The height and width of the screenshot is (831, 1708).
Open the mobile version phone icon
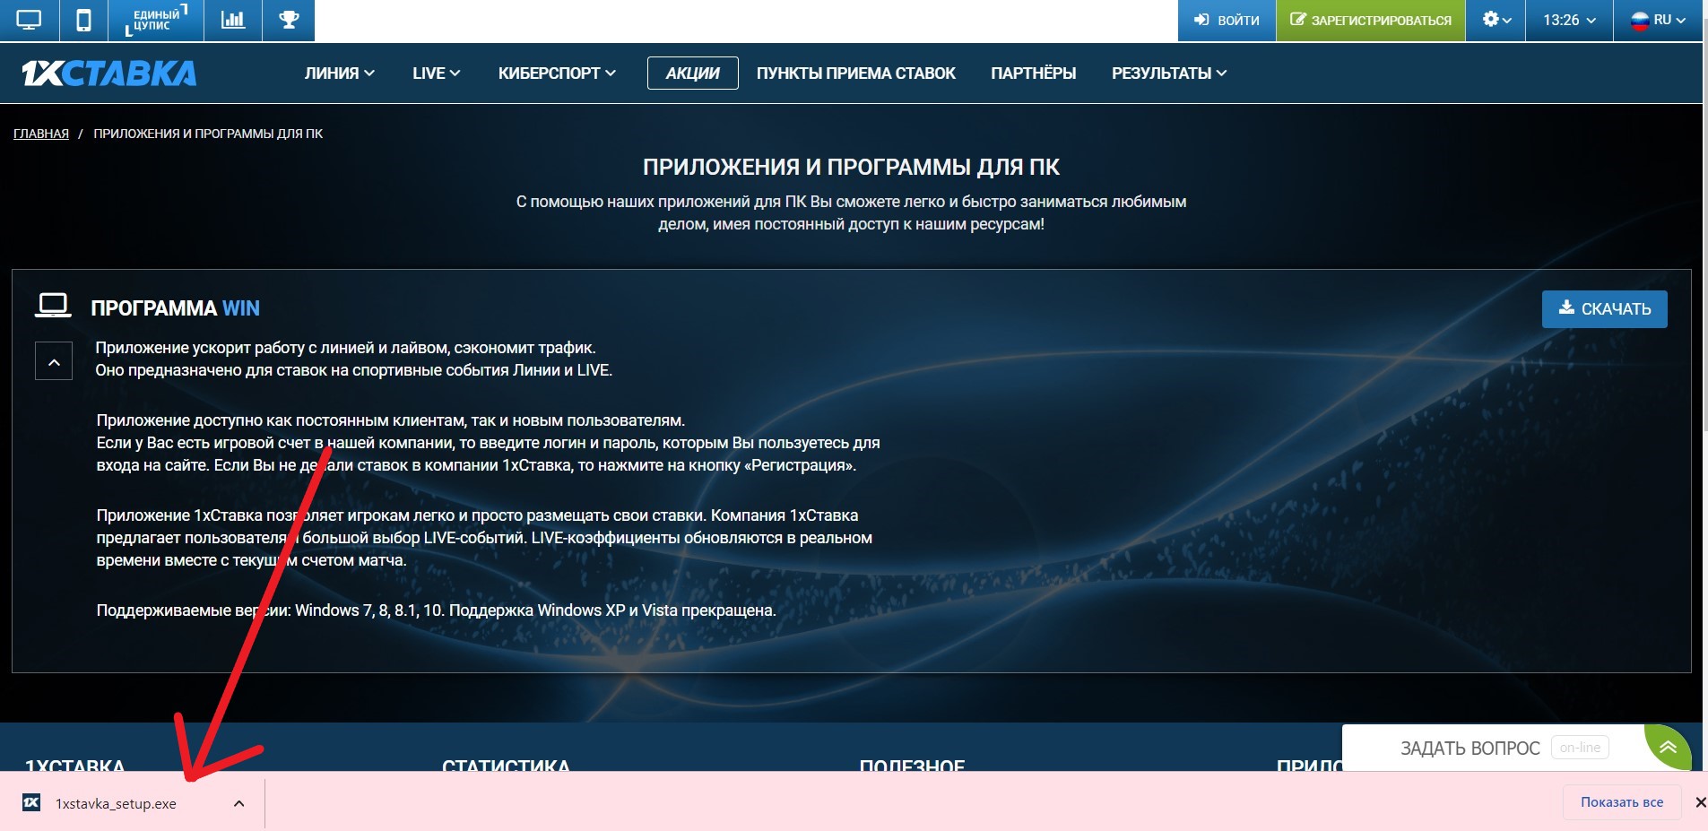83,20
